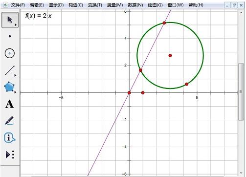
Task: Restore the document window
Action: 234,5
